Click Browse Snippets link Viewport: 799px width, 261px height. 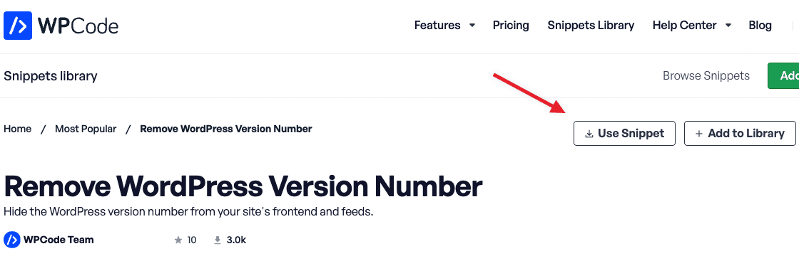pos(706,76)
